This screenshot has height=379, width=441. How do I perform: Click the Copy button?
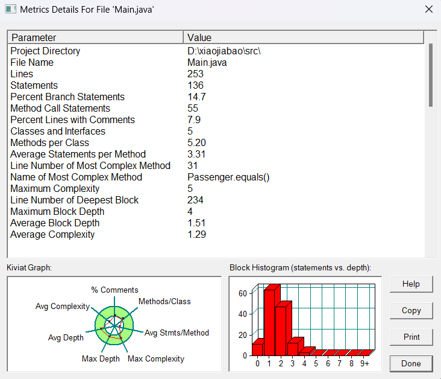click(411, 311)
